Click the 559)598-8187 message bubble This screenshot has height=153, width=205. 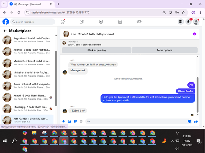click(x=77, y=111)
